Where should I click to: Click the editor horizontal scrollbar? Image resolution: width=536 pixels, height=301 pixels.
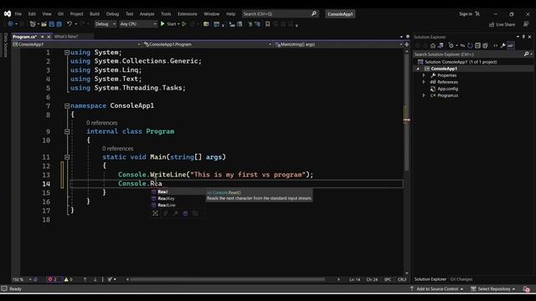click(x=227, y=279)
